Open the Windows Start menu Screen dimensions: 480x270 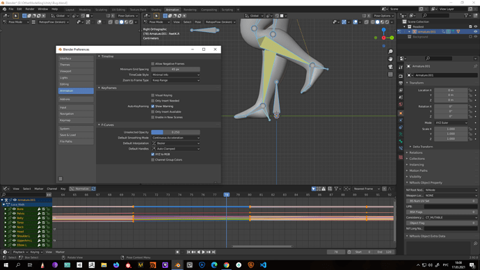click(x=6, y=265)
